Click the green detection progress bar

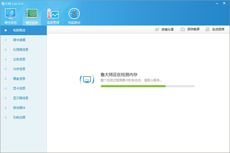[148, 86]
